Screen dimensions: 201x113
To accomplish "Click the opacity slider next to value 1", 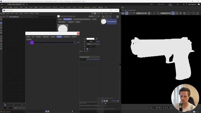I will tap(93, 59).
